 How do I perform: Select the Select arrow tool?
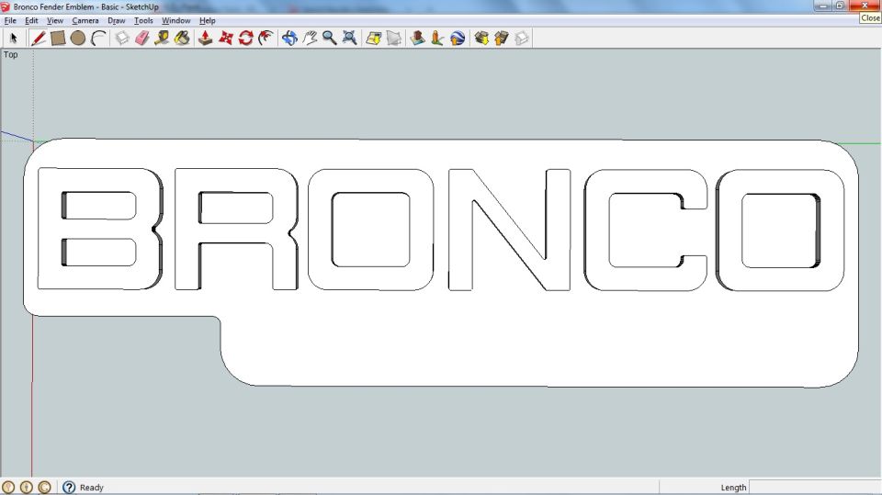tap(14, 39)
